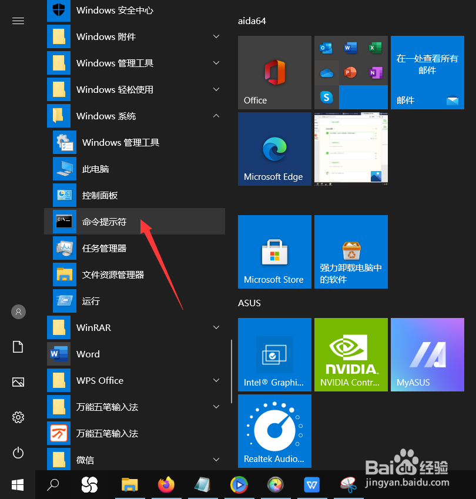Launch MyASUS from its tile

(x=427, y=354)
